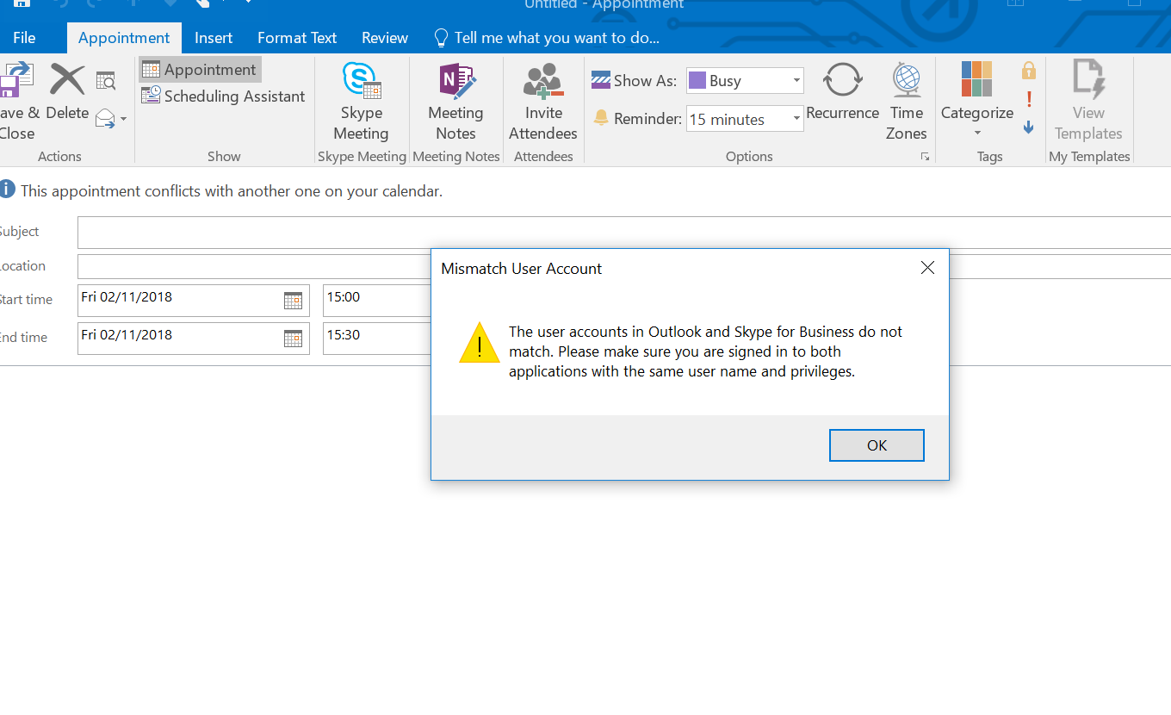This screenshot has width=1171, height=715.
Task: Click the End time label
Action: (23, 338)
